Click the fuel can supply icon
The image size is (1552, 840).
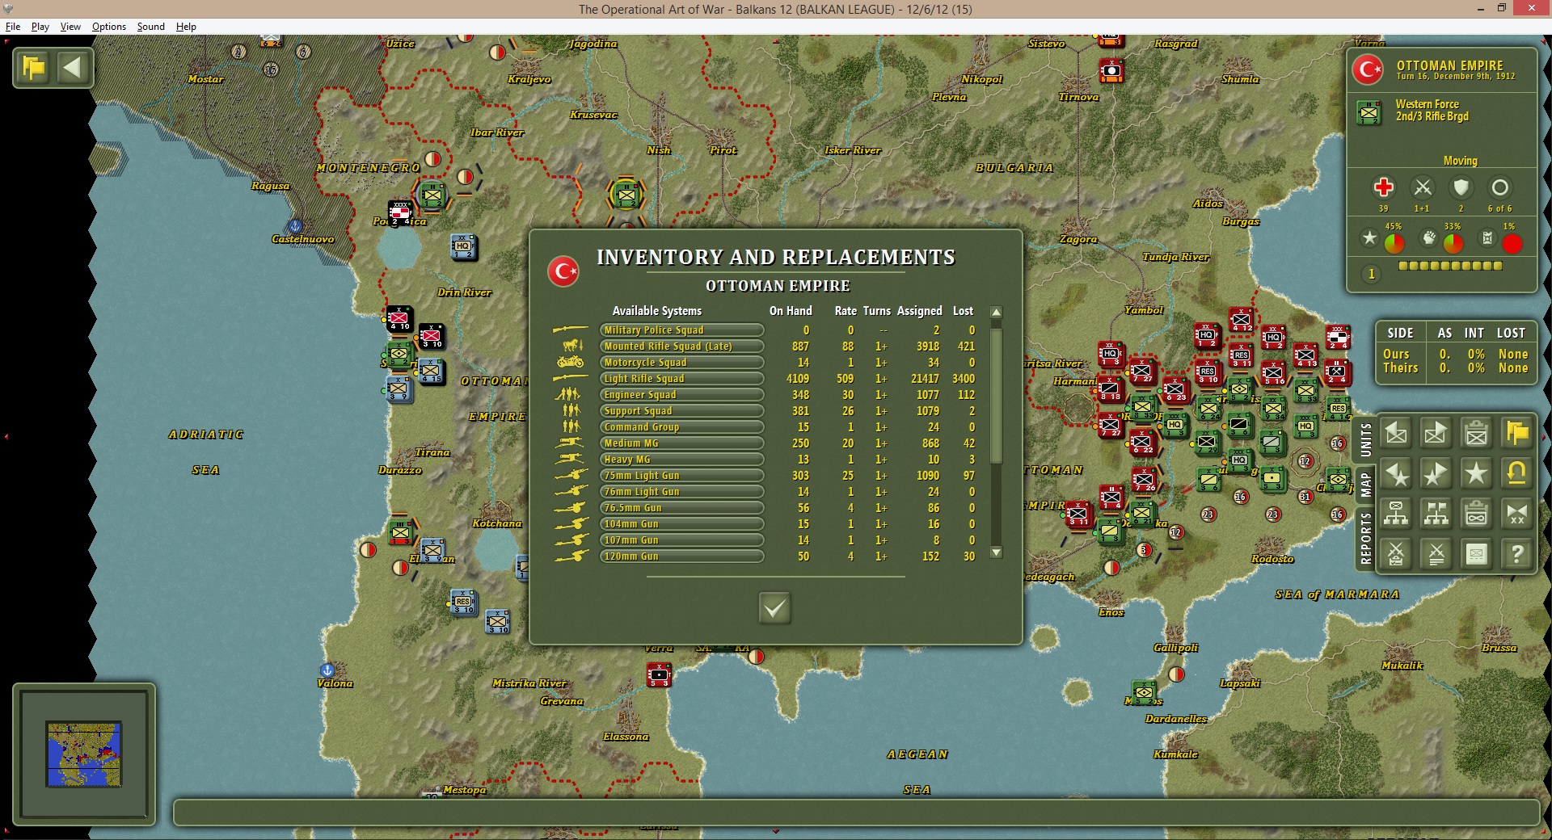(x=1487, y=237)
